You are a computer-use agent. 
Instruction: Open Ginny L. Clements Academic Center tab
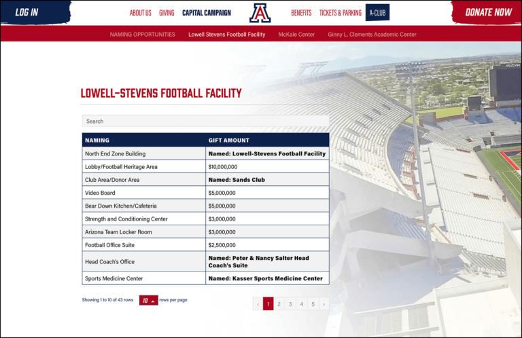(372, 34)
